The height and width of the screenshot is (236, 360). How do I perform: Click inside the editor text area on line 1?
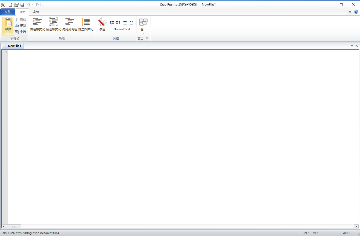(183, 52)
